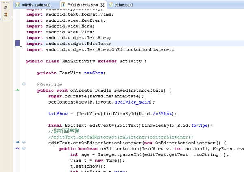Click the blue marker beside setOnEditorActionListener line

tap(17, 142)
